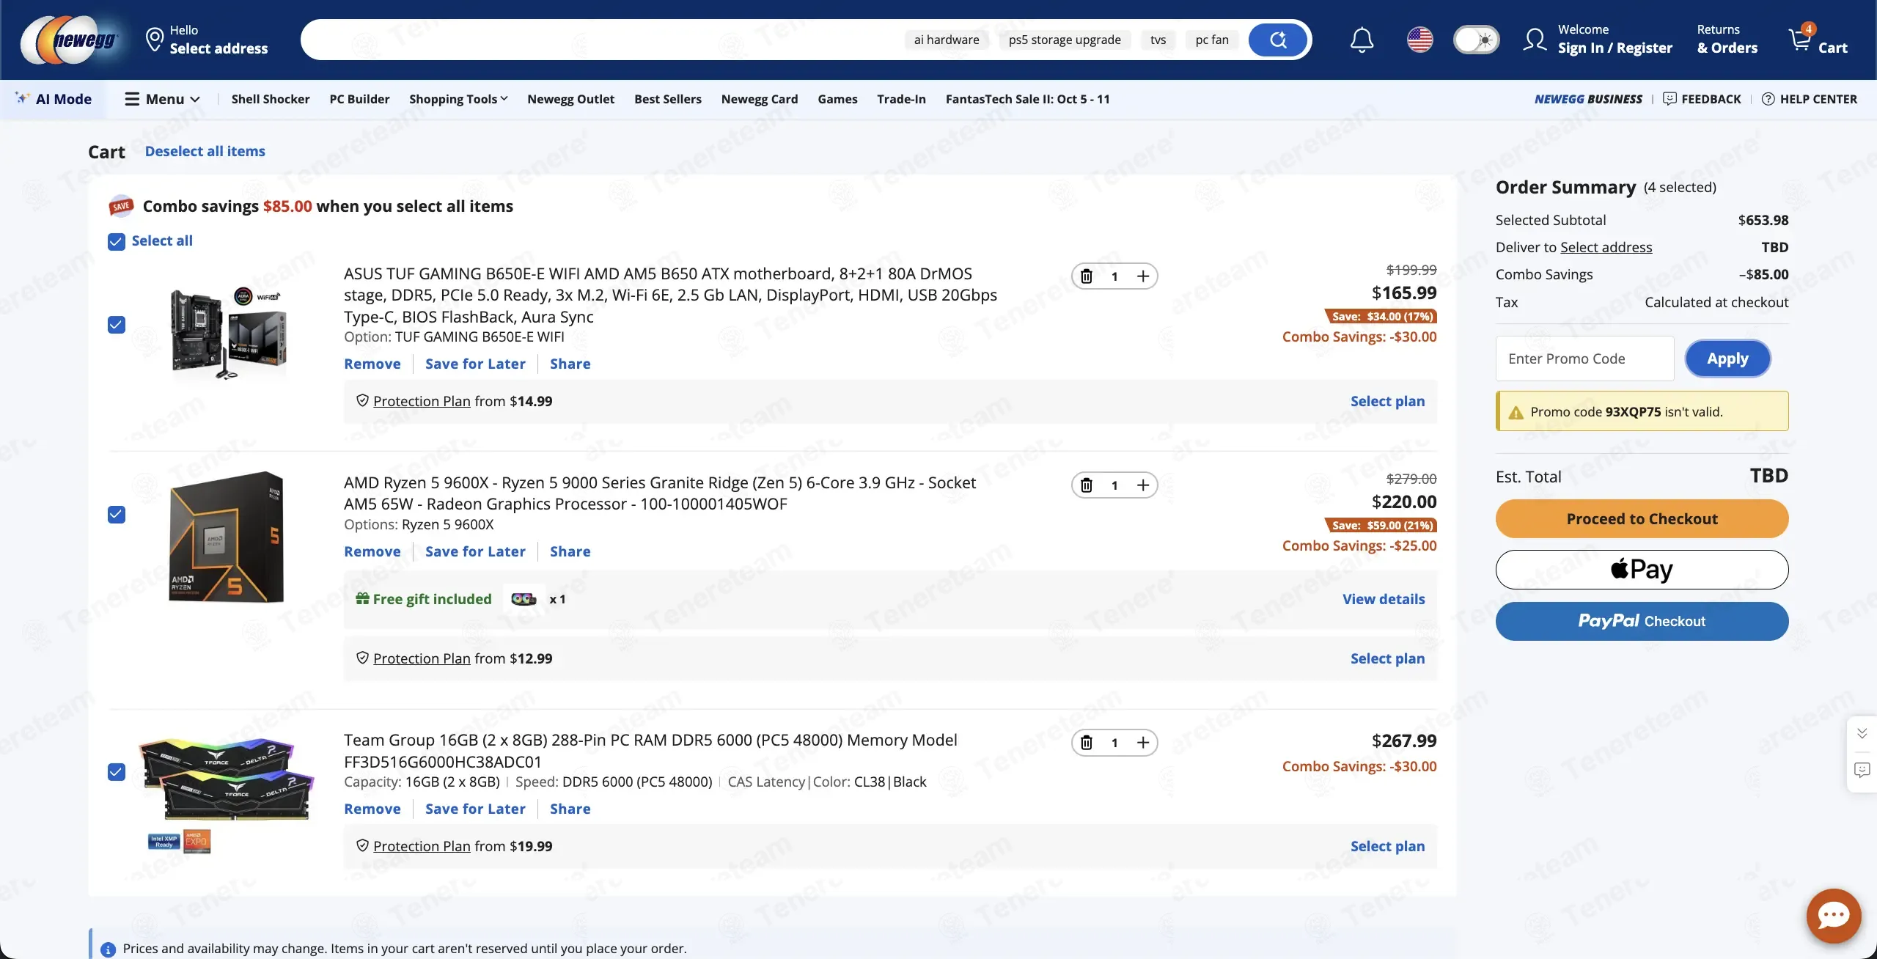Open Newegg Outlet page
Image resolution: width=1877 pixels, height=959 pixels.
(570, 99)
